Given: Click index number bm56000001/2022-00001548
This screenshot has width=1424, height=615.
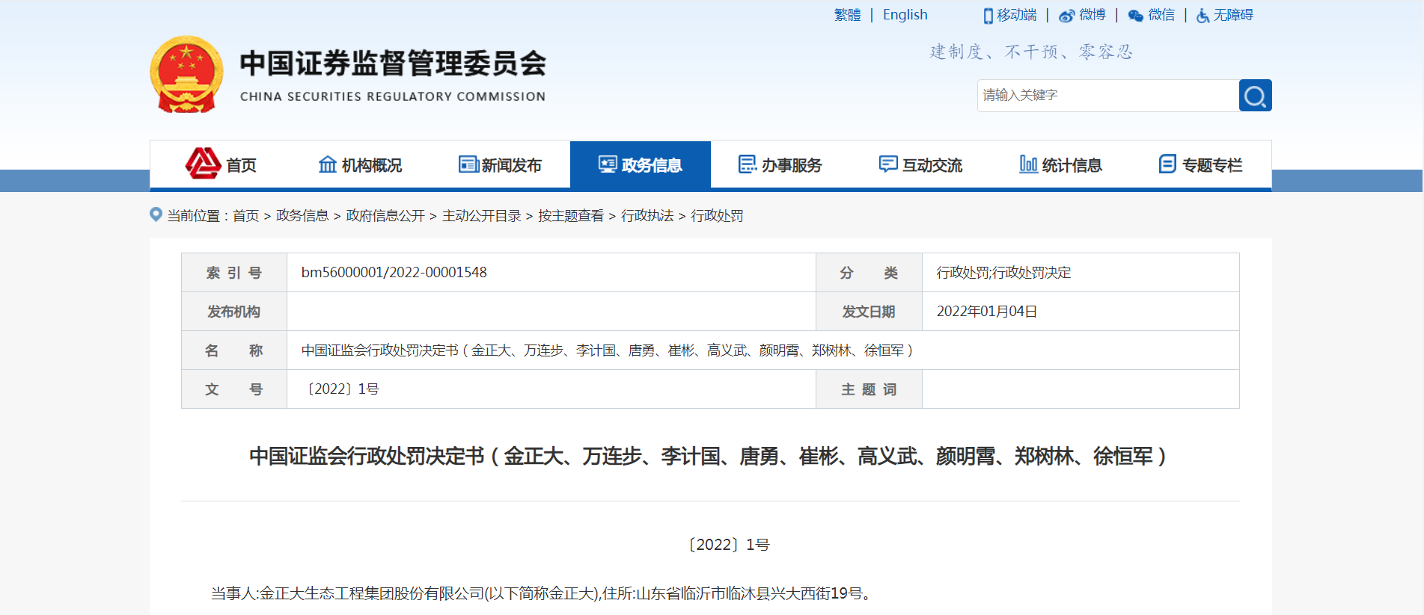Looking at the screenshot, I should (x=394, y=273).
